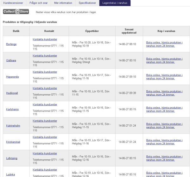
Task: Open the Lidköping store link
Action: coord(12,158)
